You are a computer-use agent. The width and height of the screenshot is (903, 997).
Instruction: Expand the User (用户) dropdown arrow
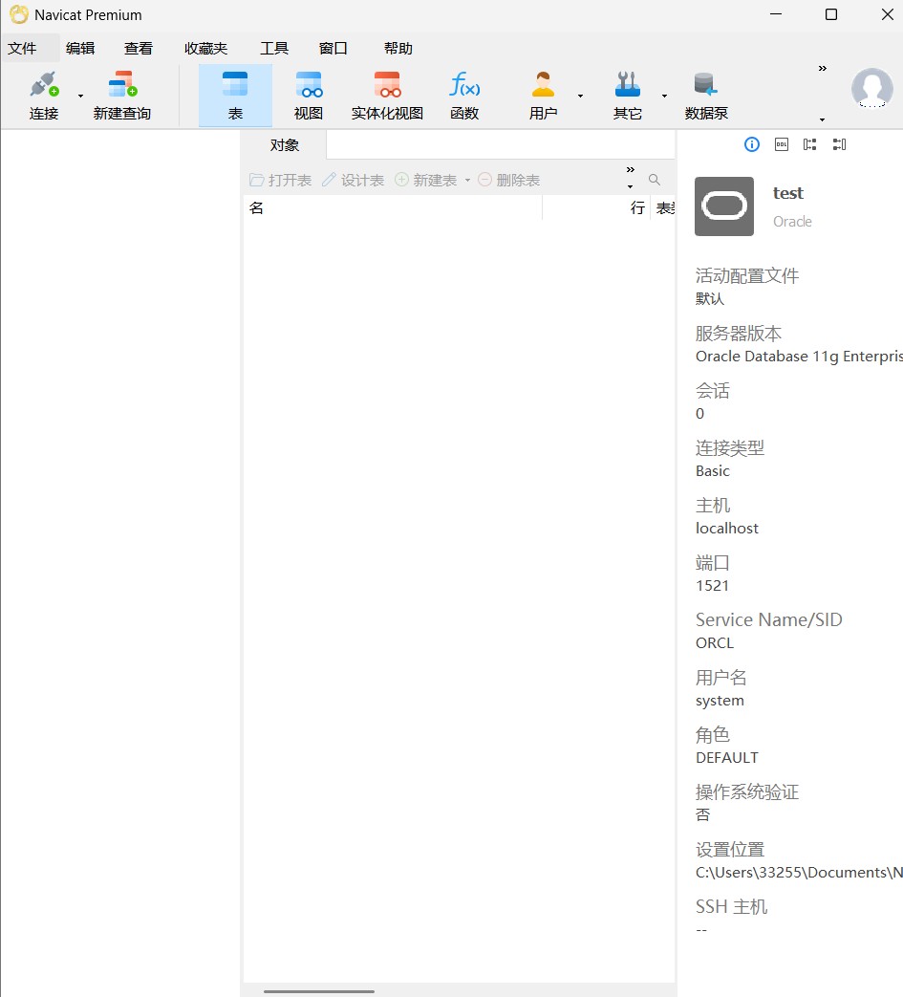pyautogui.click(x=580, y=96)
